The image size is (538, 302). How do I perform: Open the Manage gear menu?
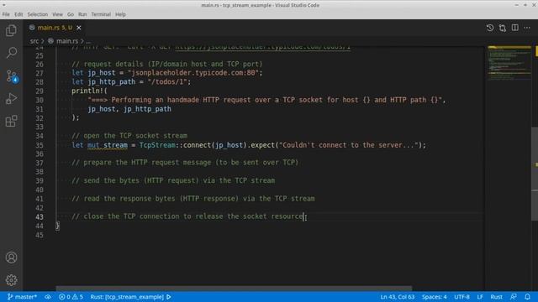tap(11, 280)
